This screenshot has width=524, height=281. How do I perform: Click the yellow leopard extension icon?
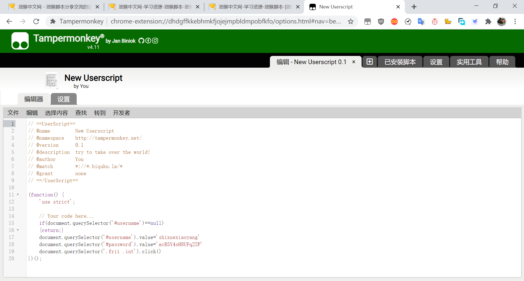pos(448,22)
